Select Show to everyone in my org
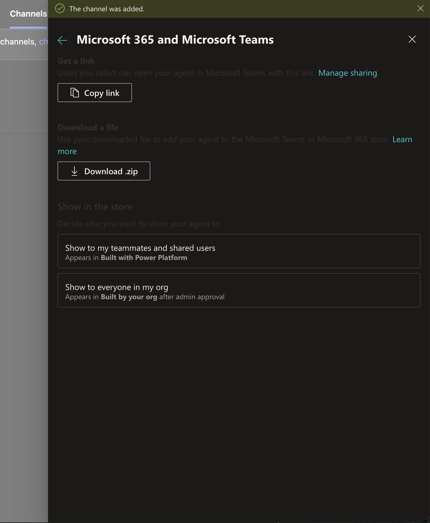 pos(239,290)
